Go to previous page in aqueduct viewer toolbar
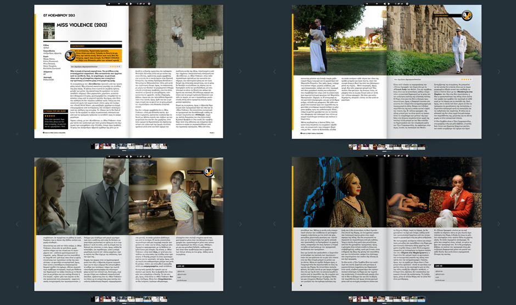 (x=385, y=4)
